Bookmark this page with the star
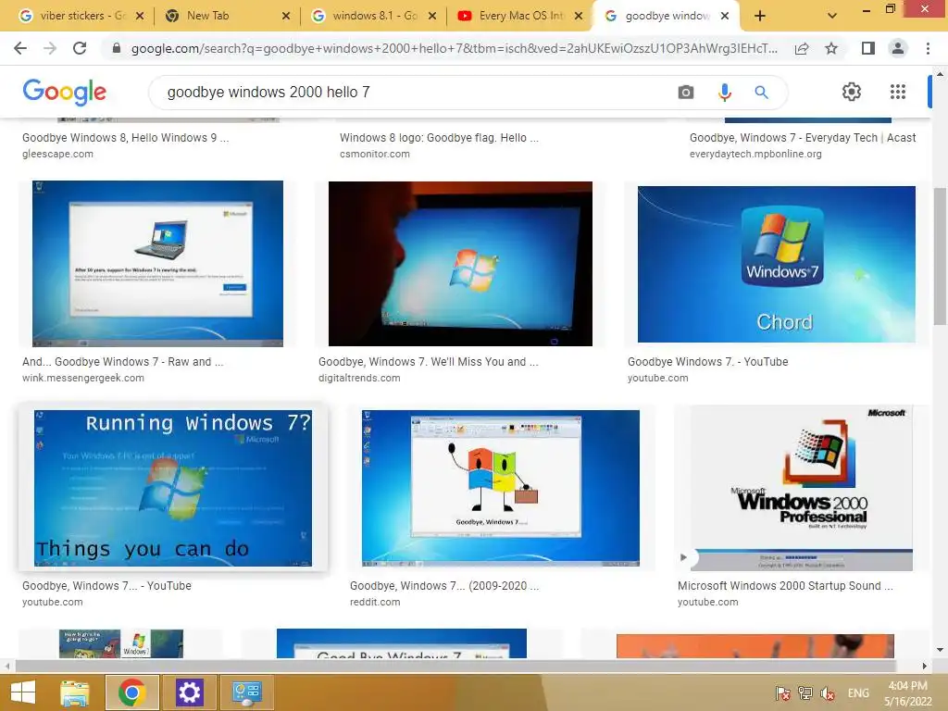Screen dimensions: 948x711 pos(831,48)
